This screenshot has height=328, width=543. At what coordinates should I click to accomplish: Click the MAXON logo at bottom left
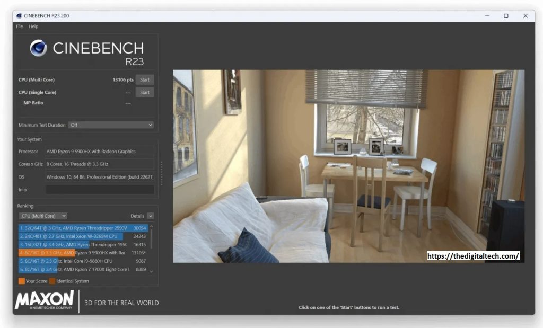click(44, 300)
